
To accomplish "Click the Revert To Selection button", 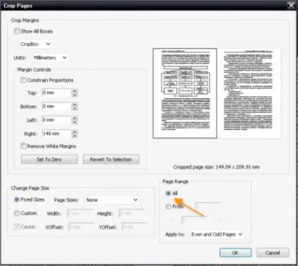I will tap(111, 159).
